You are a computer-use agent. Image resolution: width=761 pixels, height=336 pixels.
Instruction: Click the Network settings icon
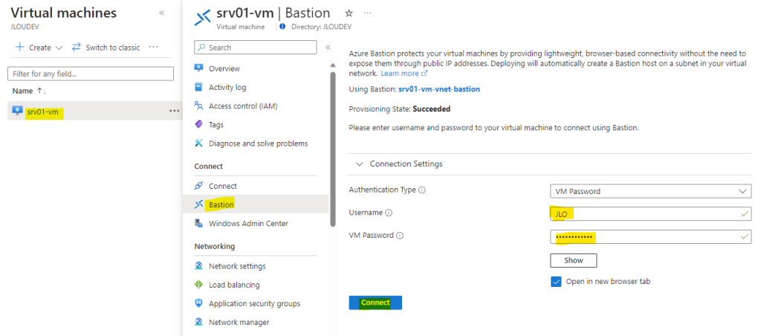coord(198,265)
